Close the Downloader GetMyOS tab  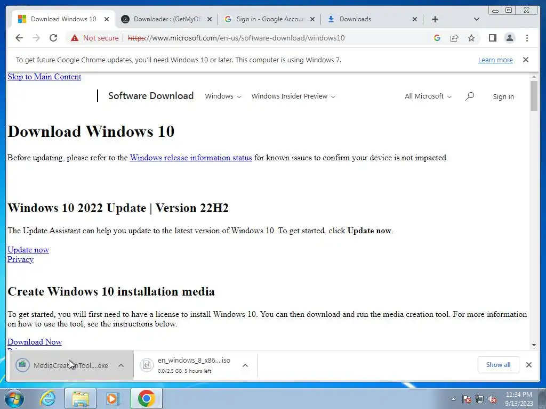tap(209, 20)
